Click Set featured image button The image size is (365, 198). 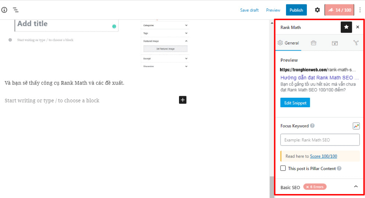point(165,48)
